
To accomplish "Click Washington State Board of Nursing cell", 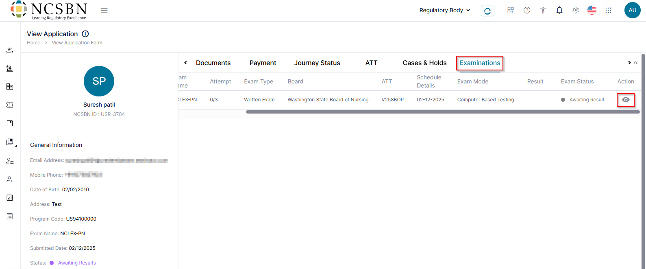I will (x=328, y=100).
